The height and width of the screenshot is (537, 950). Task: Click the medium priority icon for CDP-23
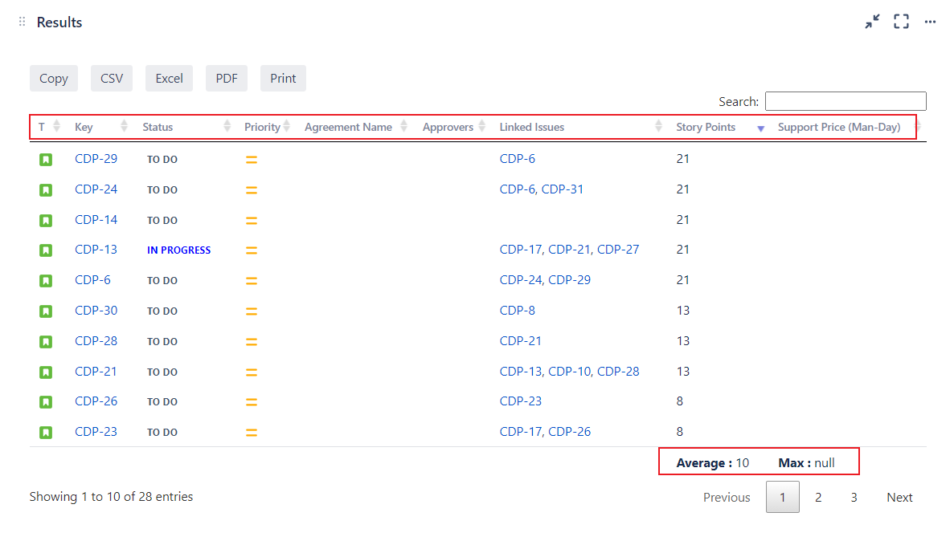click(x=252, y=433)
